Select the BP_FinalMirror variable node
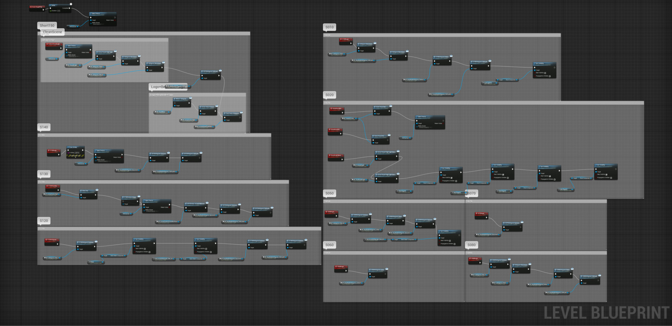Screen dimensions: 672x326 click(162, 112)
